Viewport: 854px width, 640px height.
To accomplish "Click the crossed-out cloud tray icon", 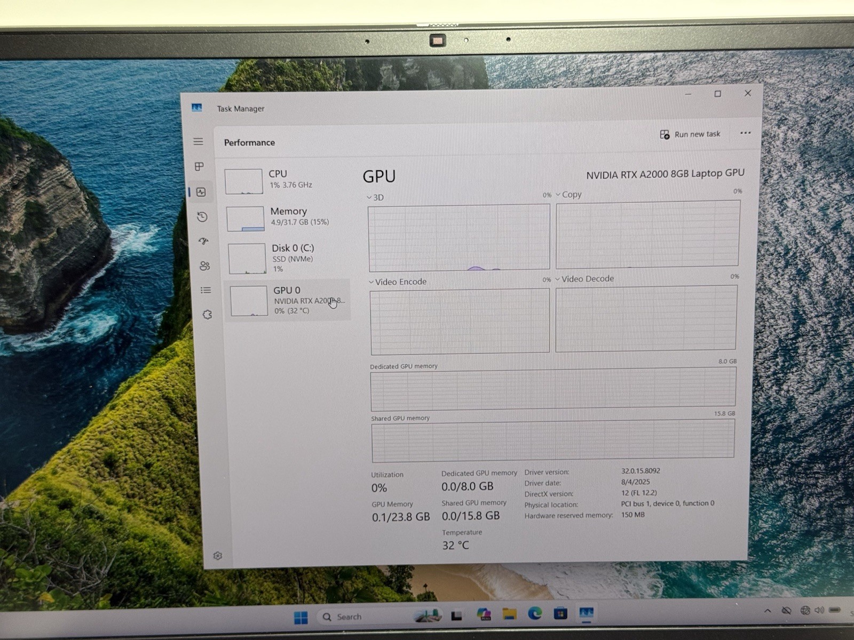I will click(x=786, y=611).
